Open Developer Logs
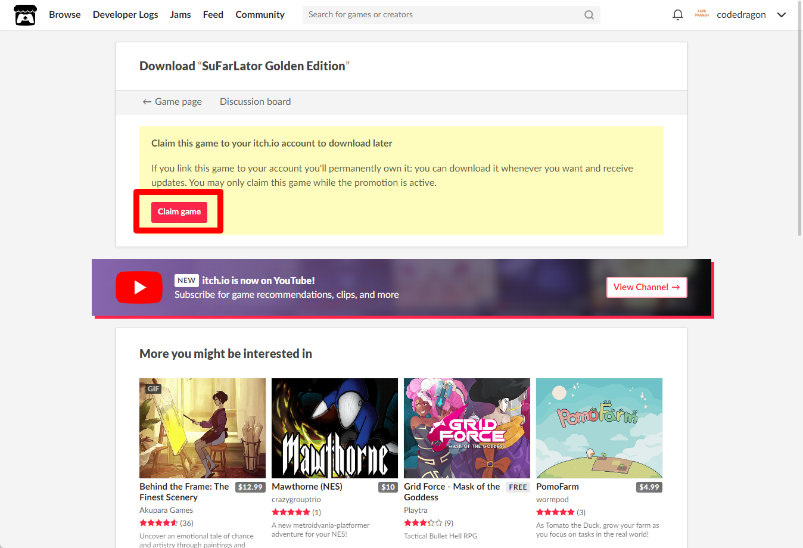 click(x=126, y=15)
